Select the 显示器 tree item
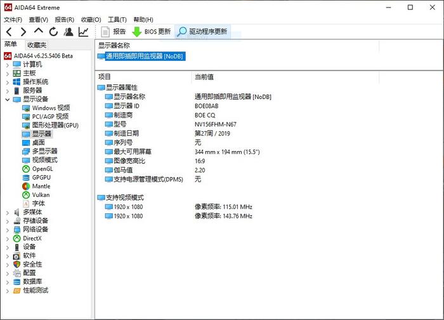This screenshot has height=320, width=444. 42,134
